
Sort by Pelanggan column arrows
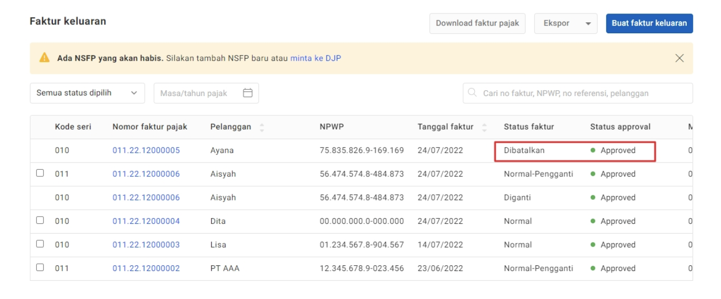[x=262, y=127]
